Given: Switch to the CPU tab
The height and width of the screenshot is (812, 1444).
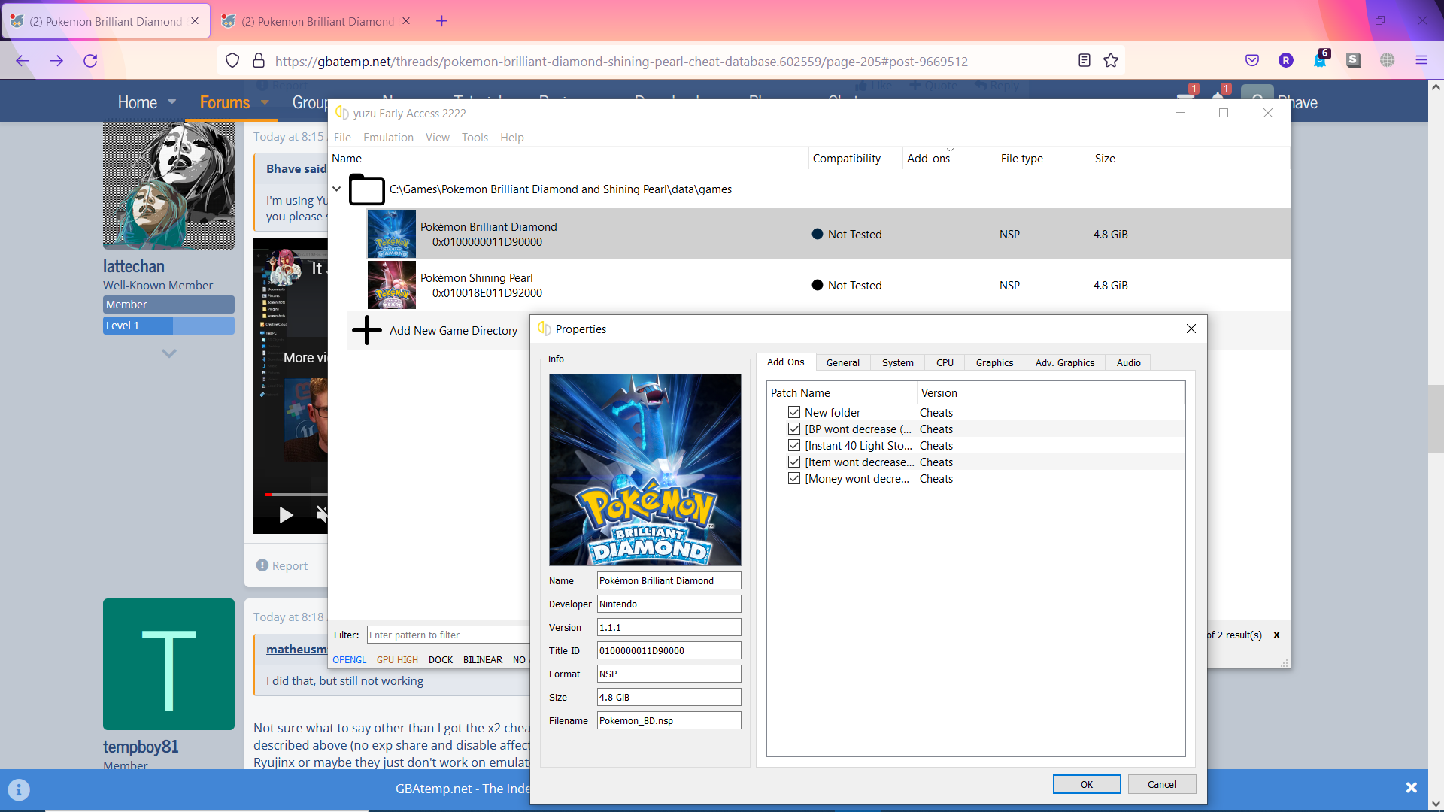Looking at the screenshot, I should (945, 362).
